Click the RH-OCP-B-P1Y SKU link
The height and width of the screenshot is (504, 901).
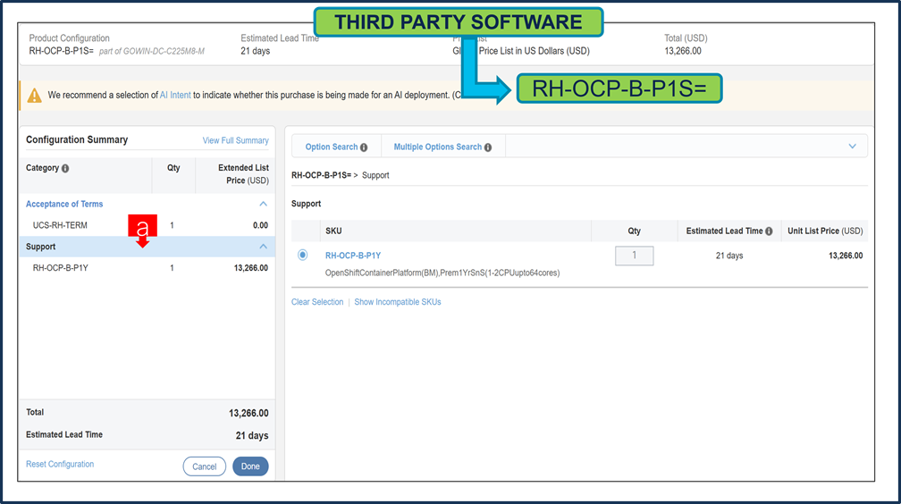coord(353,256)
